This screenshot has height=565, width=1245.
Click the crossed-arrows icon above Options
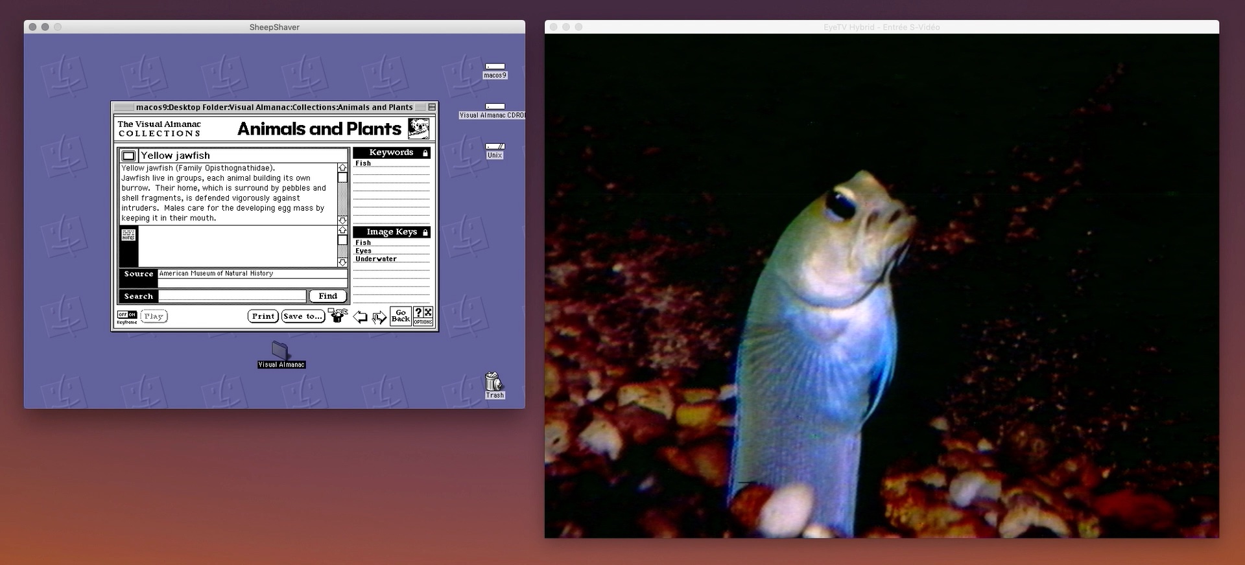[x=428, y=312]
